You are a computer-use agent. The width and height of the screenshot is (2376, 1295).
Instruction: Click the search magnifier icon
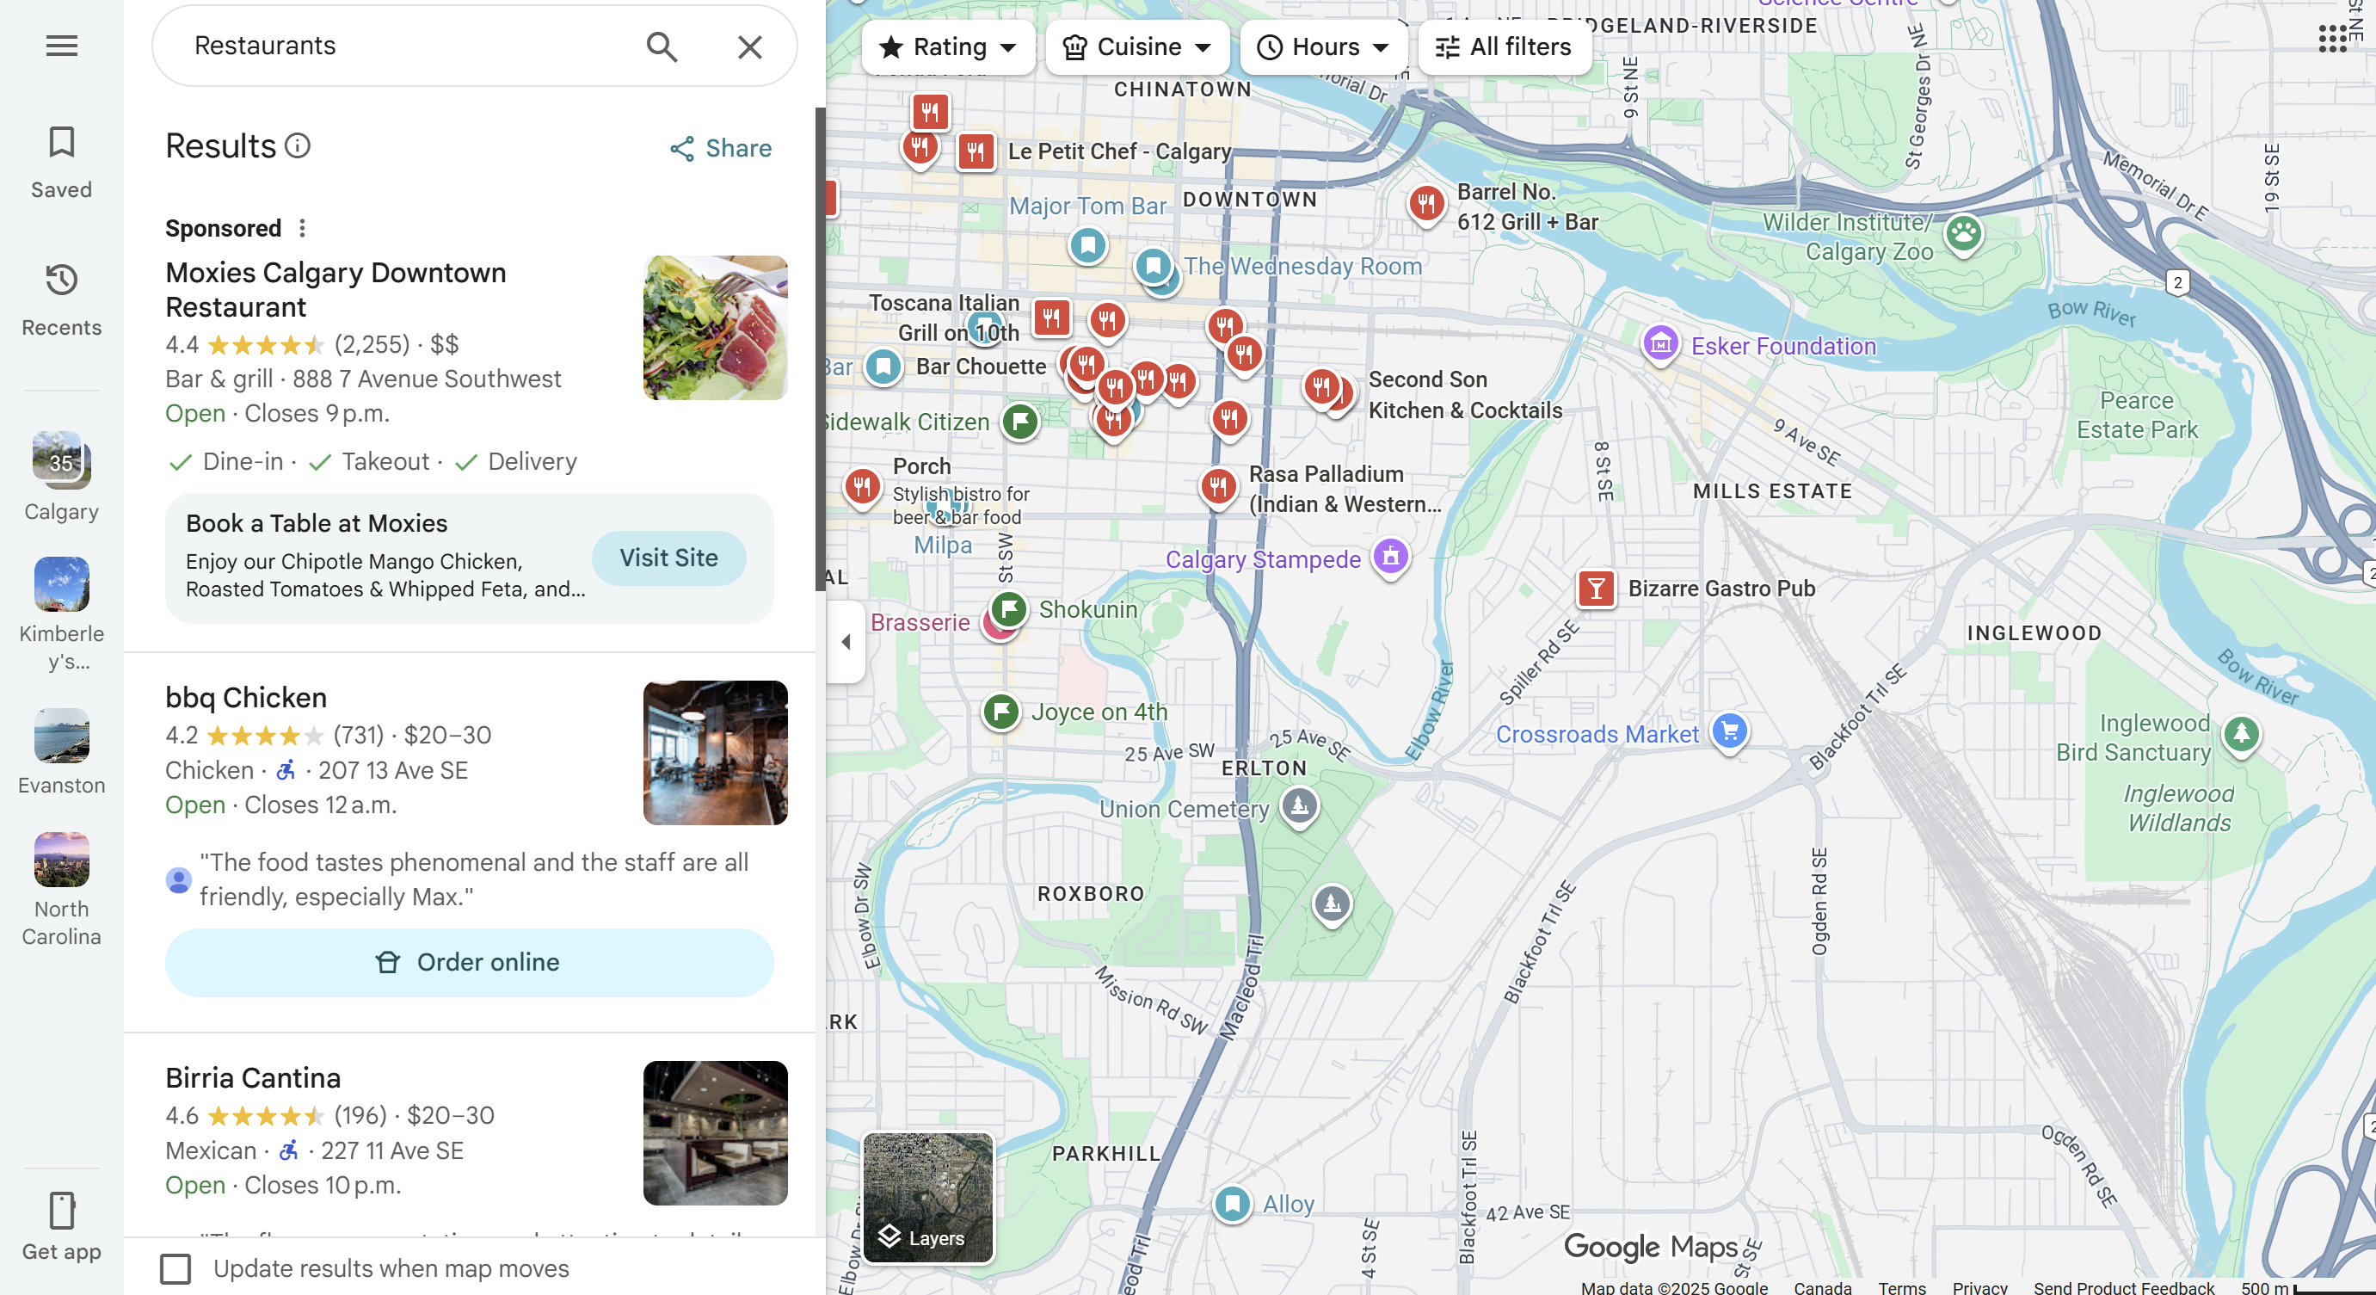[662, 46]
